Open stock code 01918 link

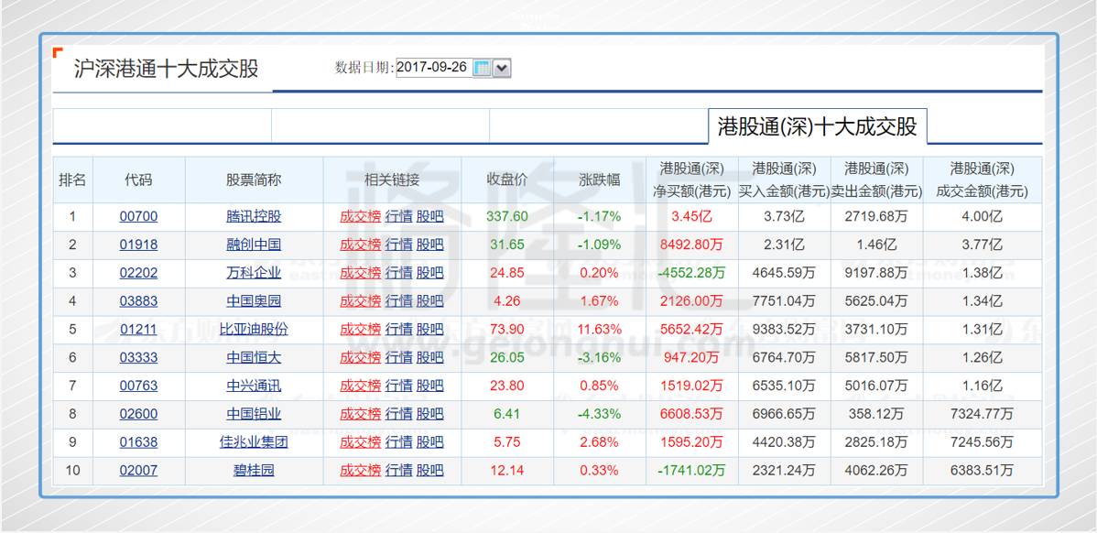click(138, 245)
